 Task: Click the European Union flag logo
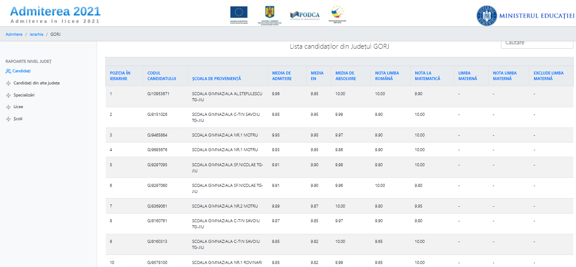click(x=239, y=13)
